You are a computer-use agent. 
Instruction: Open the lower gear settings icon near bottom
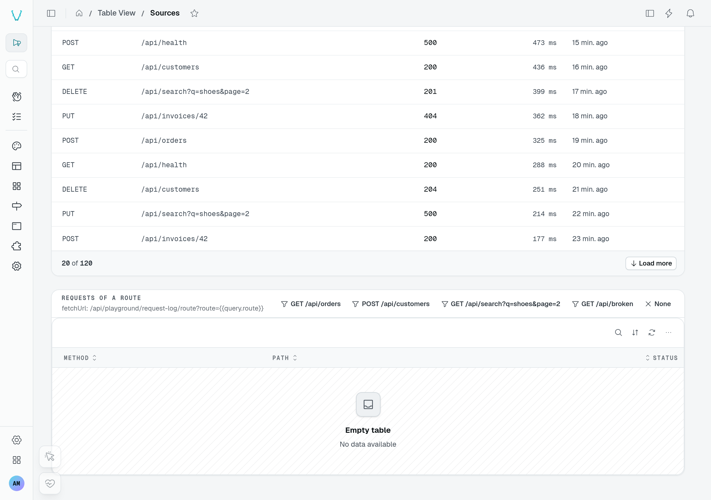pos(16,440)
